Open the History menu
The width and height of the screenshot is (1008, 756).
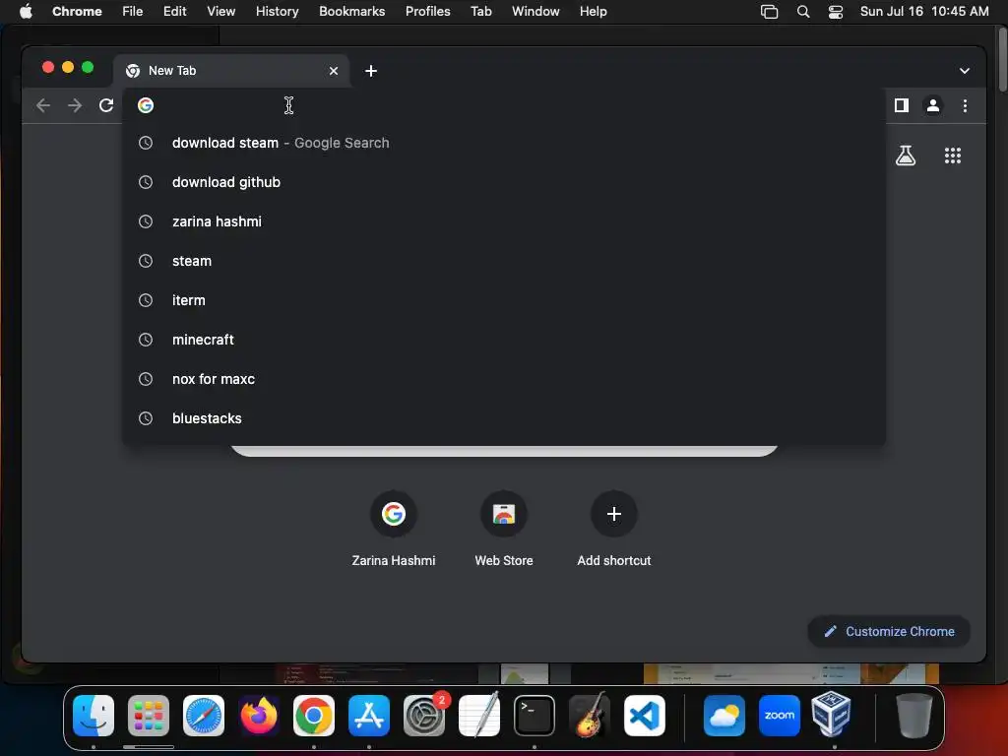(277, 11)
